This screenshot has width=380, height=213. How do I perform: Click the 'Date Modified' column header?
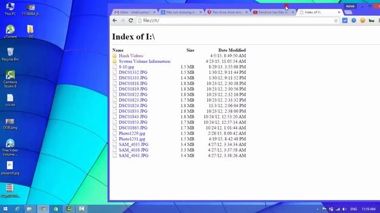click(232, 50)
